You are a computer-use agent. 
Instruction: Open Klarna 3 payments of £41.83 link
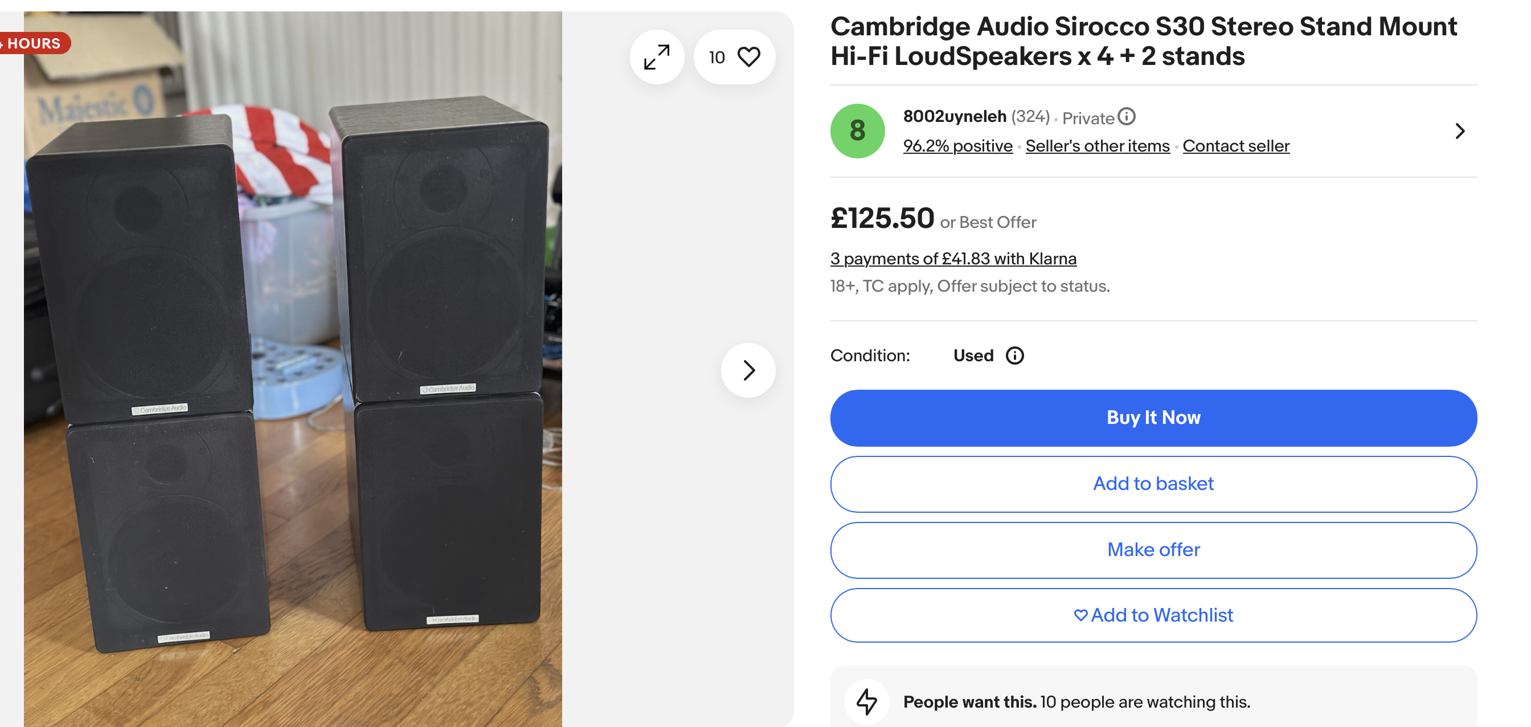coord(953,259)
